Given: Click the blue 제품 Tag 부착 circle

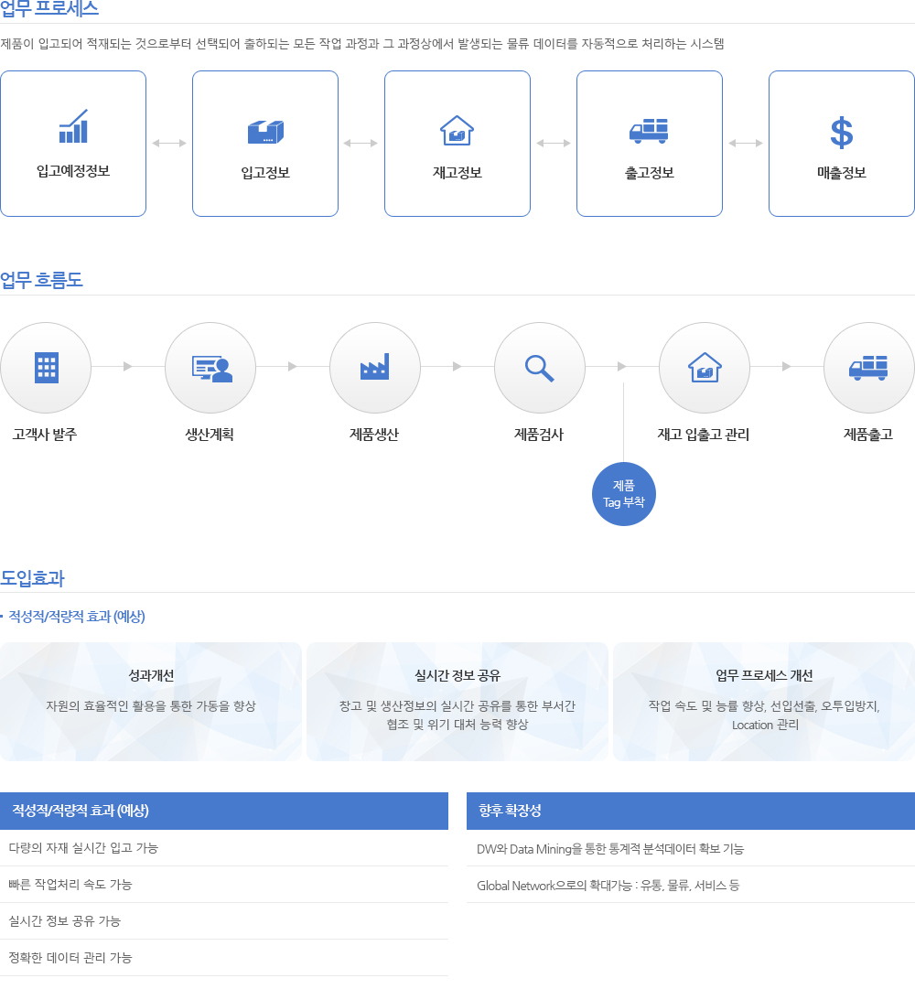Looking at the screenshot, I should (624, 494).
